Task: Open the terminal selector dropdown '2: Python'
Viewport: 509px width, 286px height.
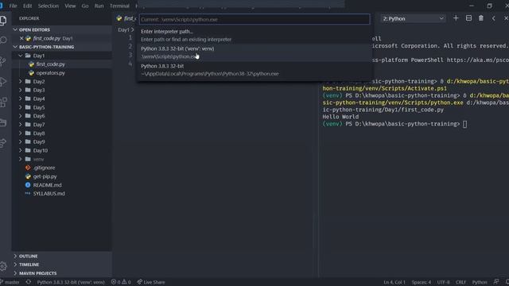Action: [x=413, y=19]
